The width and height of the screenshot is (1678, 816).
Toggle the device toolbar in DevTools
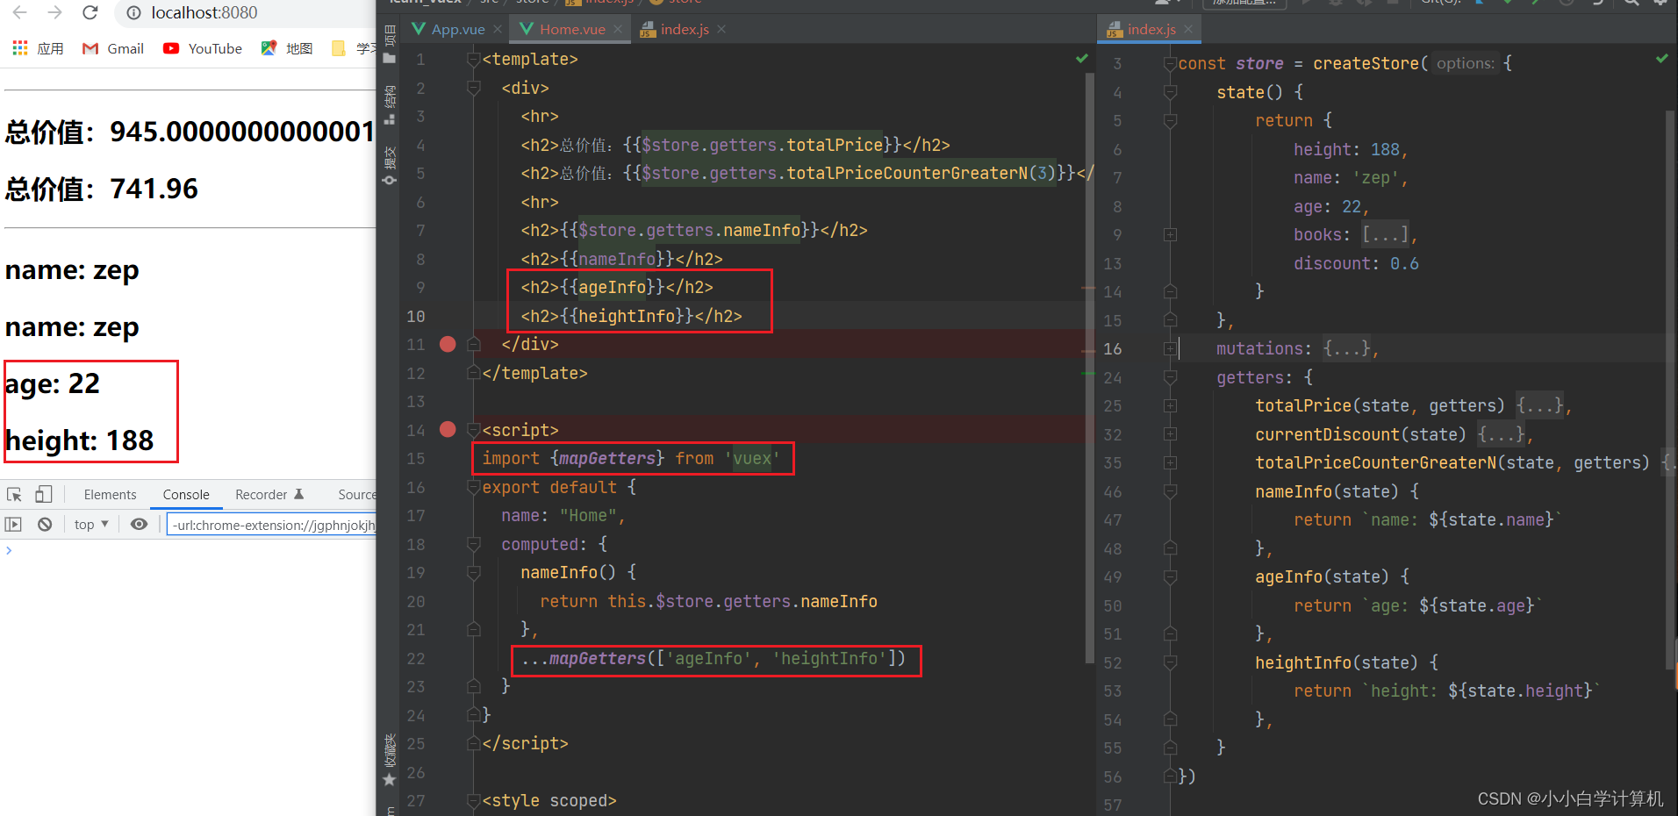(44, 494)
